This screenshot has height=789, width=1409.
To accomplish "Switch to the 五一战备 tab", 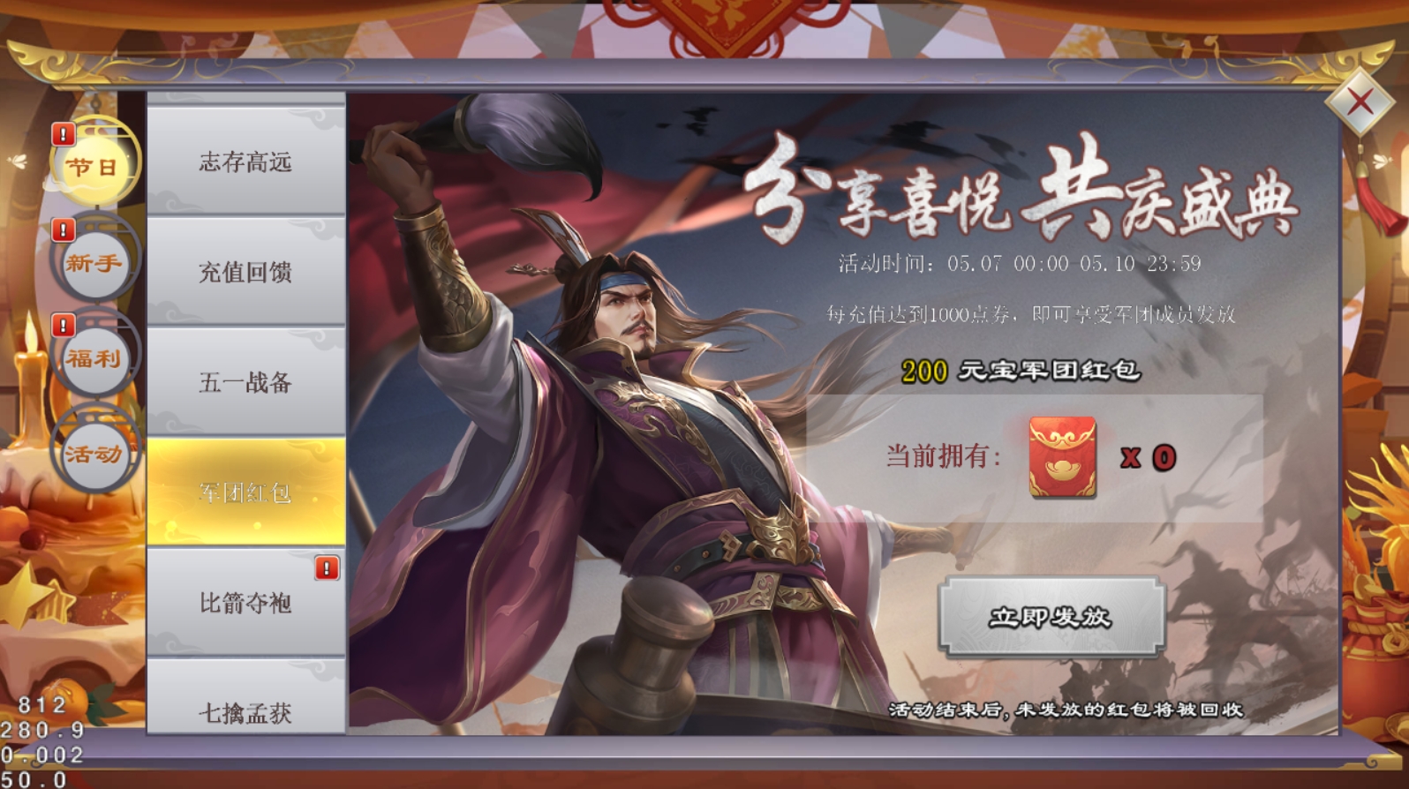I will pyautogui.click(x=245, y=381).
